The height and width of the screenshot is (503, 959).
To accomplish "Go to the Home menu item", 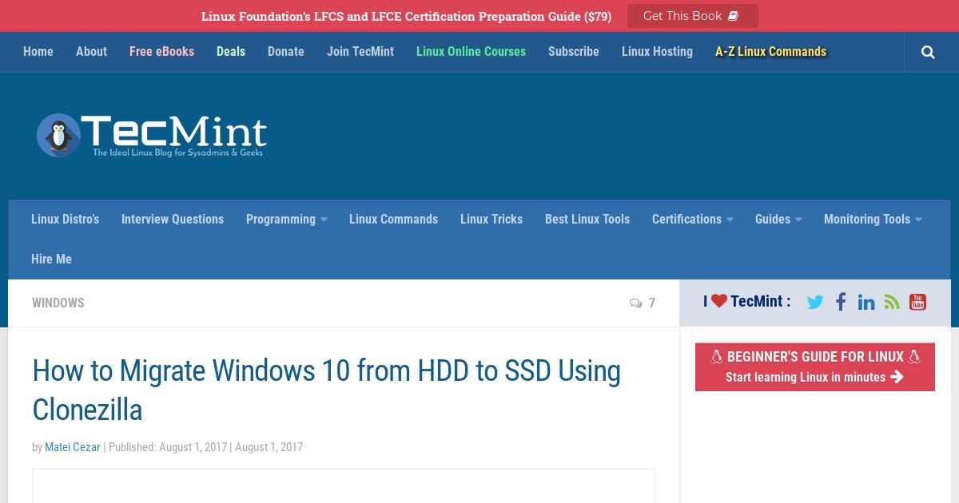I will click(38, 51).
